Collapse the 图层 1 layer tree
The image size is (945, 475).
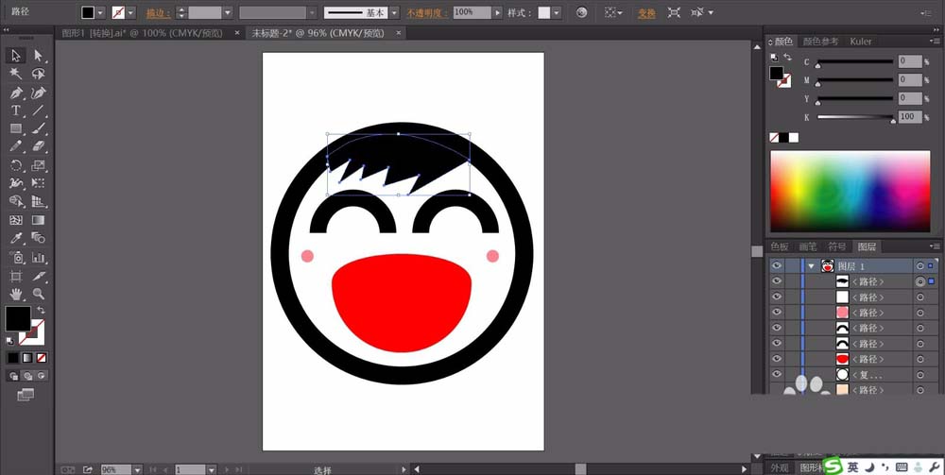tap(811, 266)
